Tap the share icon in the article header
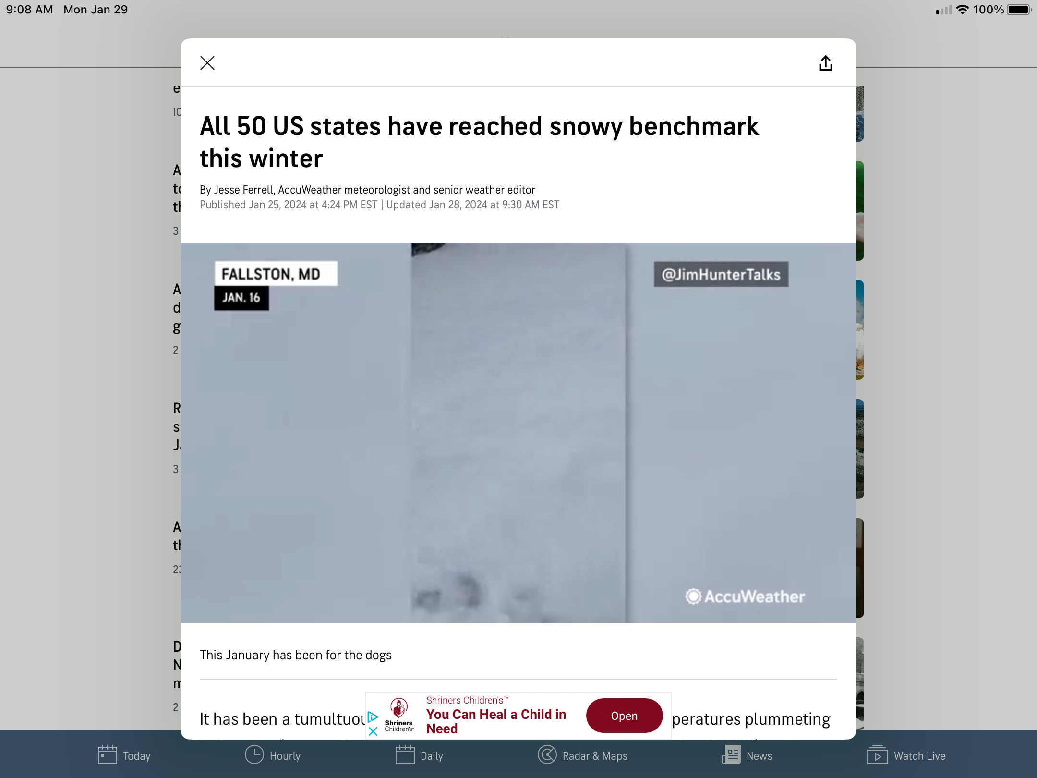 (x=825, y=63)
